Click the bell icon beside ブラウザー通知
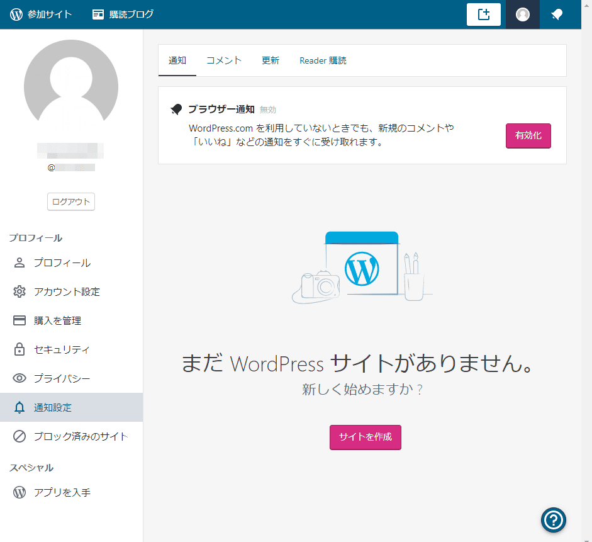 click(176, 109)
